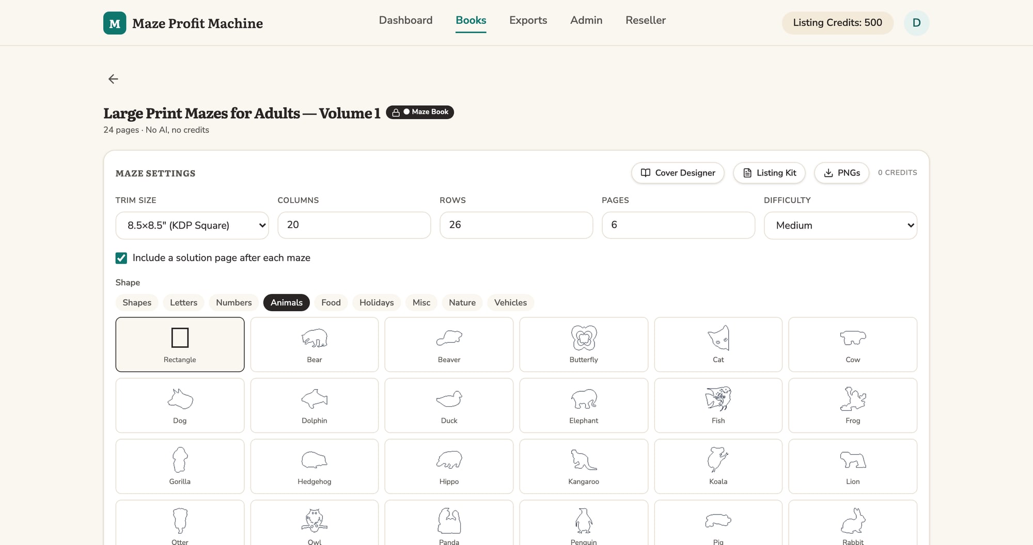Select the Hippo shape tile
The height and width of the screenshot is (545, 1033).
click(x=449, y=466)
